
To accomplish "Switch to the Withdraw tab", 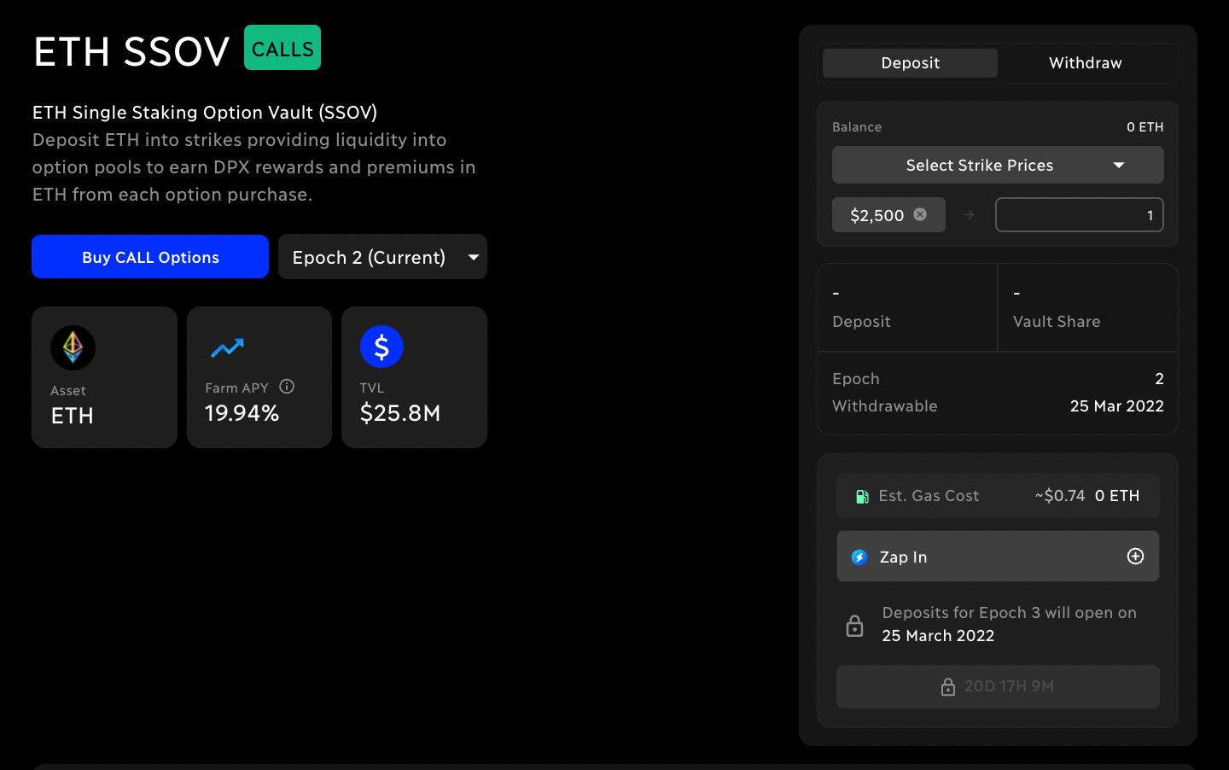I will click(x=1086, y=63).
